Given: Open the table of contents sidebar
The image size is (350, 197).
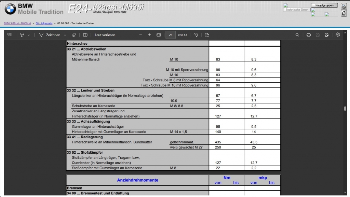Looking at the screenshot, I should click(x=10, y=35).
